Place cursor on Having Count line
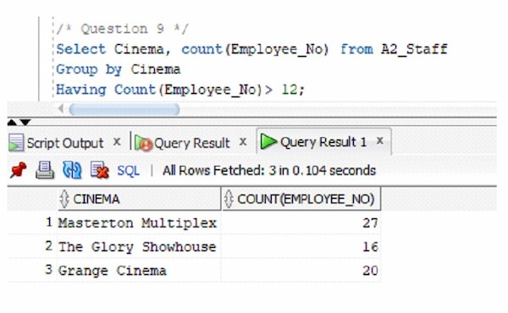The height and width of the screenshot is (313, 508). tap(180, 90)
